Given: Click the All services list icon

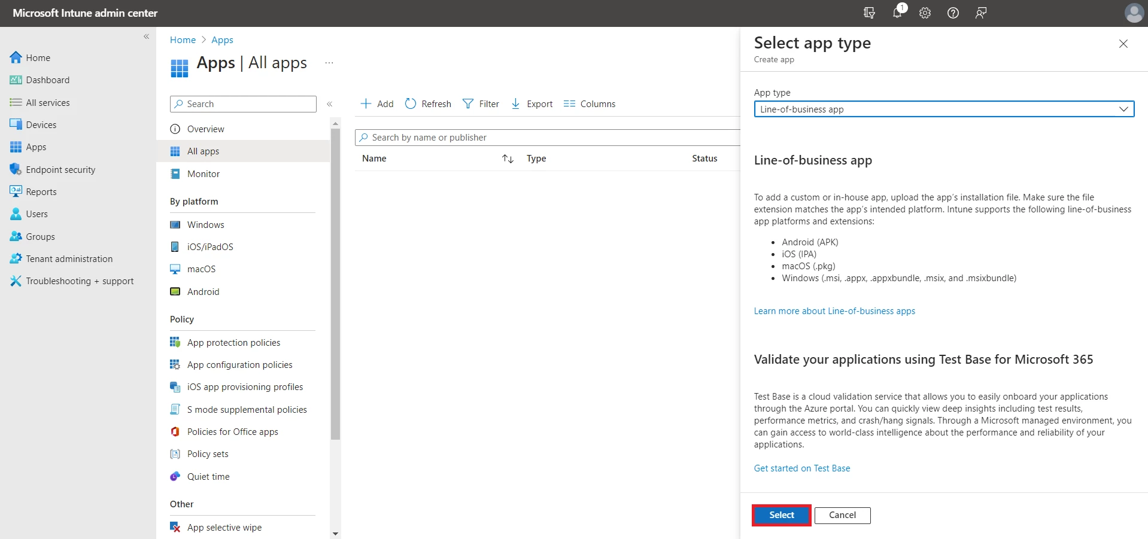Looking at the screenshot, I should (16, 102).
